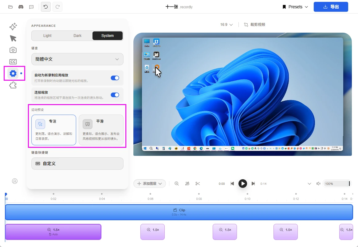Image resolution: width=358 pixels, height=247 pixels.
Task: Open the sparkle effects sidebar panel
Action: [13, 26]
